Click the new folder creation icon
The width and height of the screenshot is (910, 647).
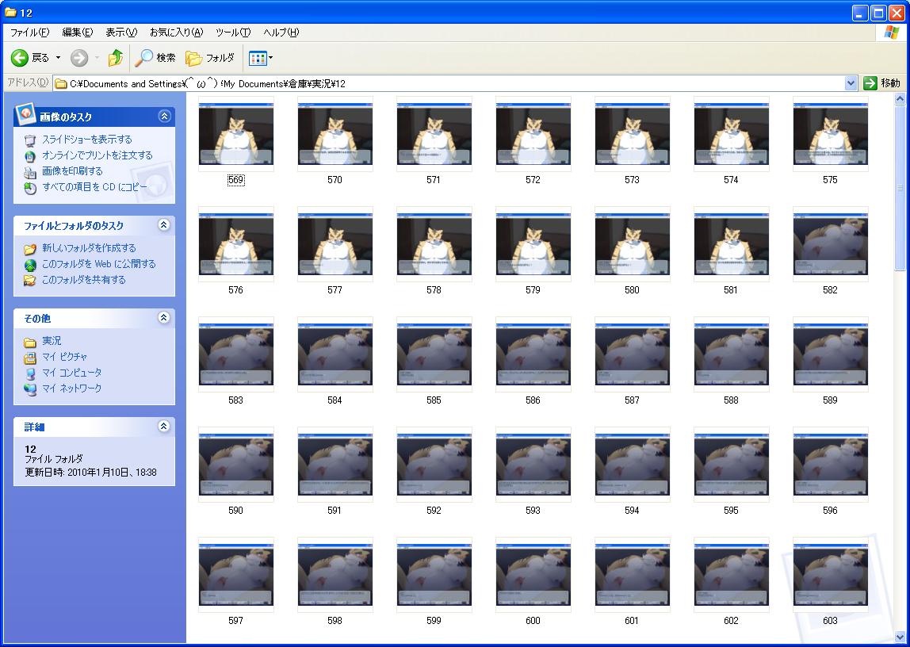click(x=30, y=249)
